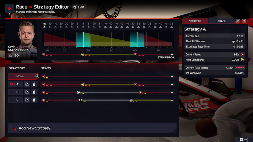Click the STRATEGIES column header
Image resolution: width=253 pixels, height=142 pixels.
[x=17, y=68]
